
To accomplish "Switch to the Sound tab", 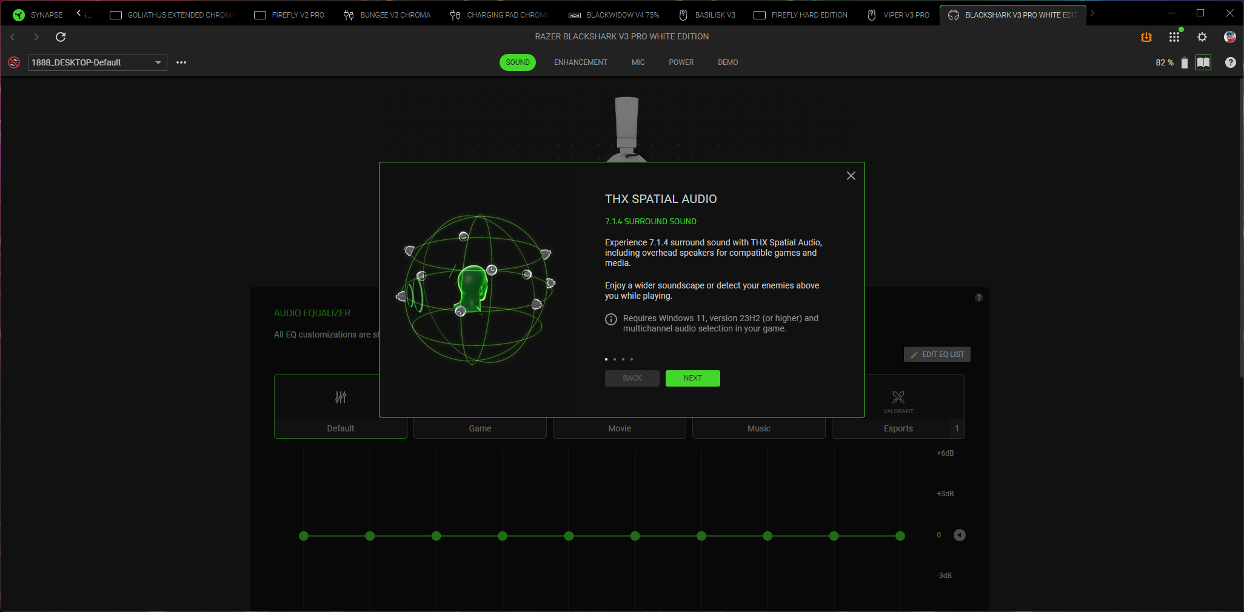I will coord(518,62).
